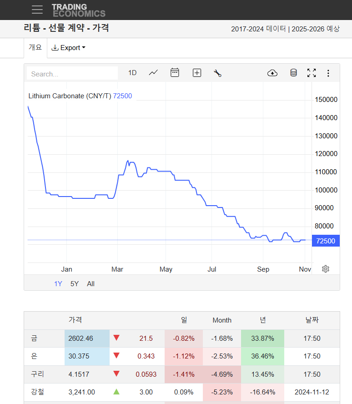Open chart settings gear icon
Viewport: 352px width, 404px height.
[326, 269]
